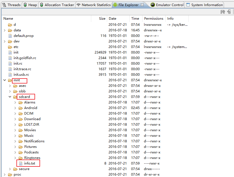Sort by the Date column header
234x177 pixels.
pos(118,19)
